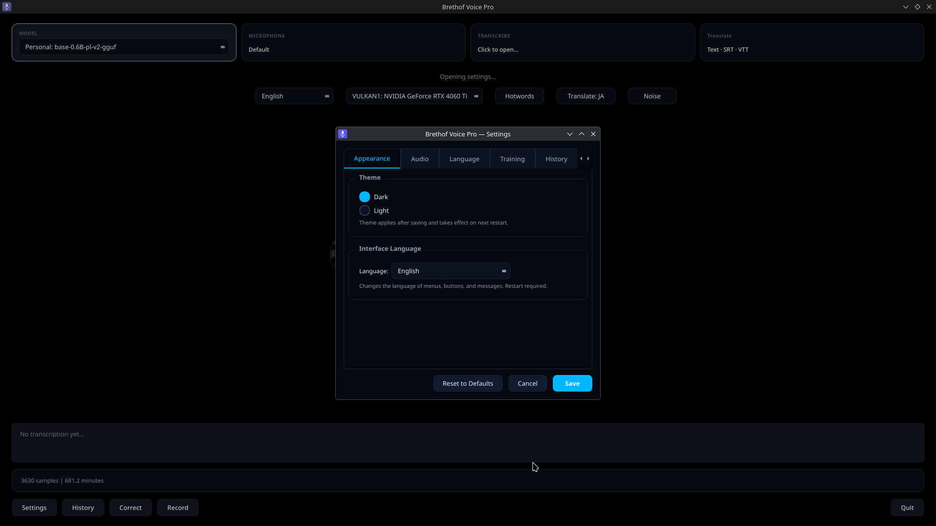Click the Record button
The height and width of the screenshot is (526, 936).
178,507
